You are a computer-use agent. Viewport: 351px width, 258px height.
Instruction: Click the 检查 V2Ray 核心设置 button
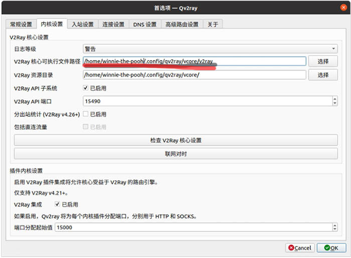point(175,140)
